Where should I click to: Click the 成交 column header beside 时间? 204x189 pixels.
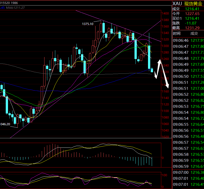tap(194, 33)
